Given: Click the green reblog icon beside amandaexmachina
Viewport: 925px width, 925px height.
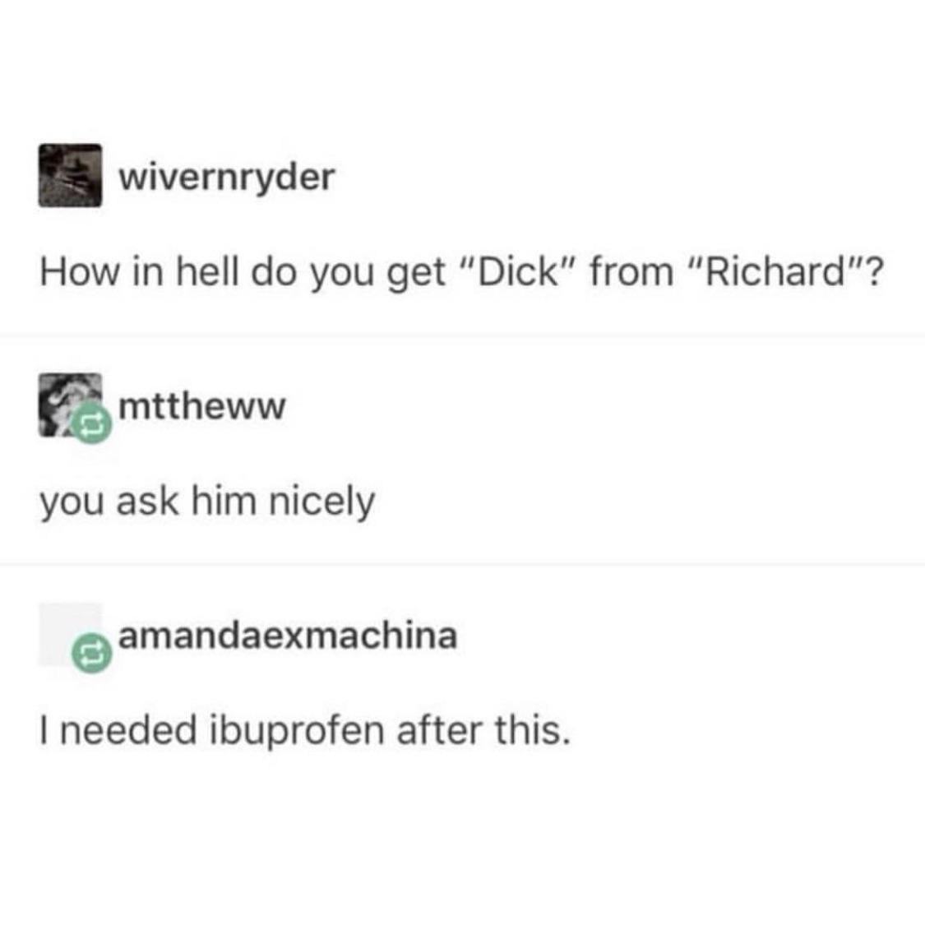Looking at the screenshot, I should (x=91, y=653).
